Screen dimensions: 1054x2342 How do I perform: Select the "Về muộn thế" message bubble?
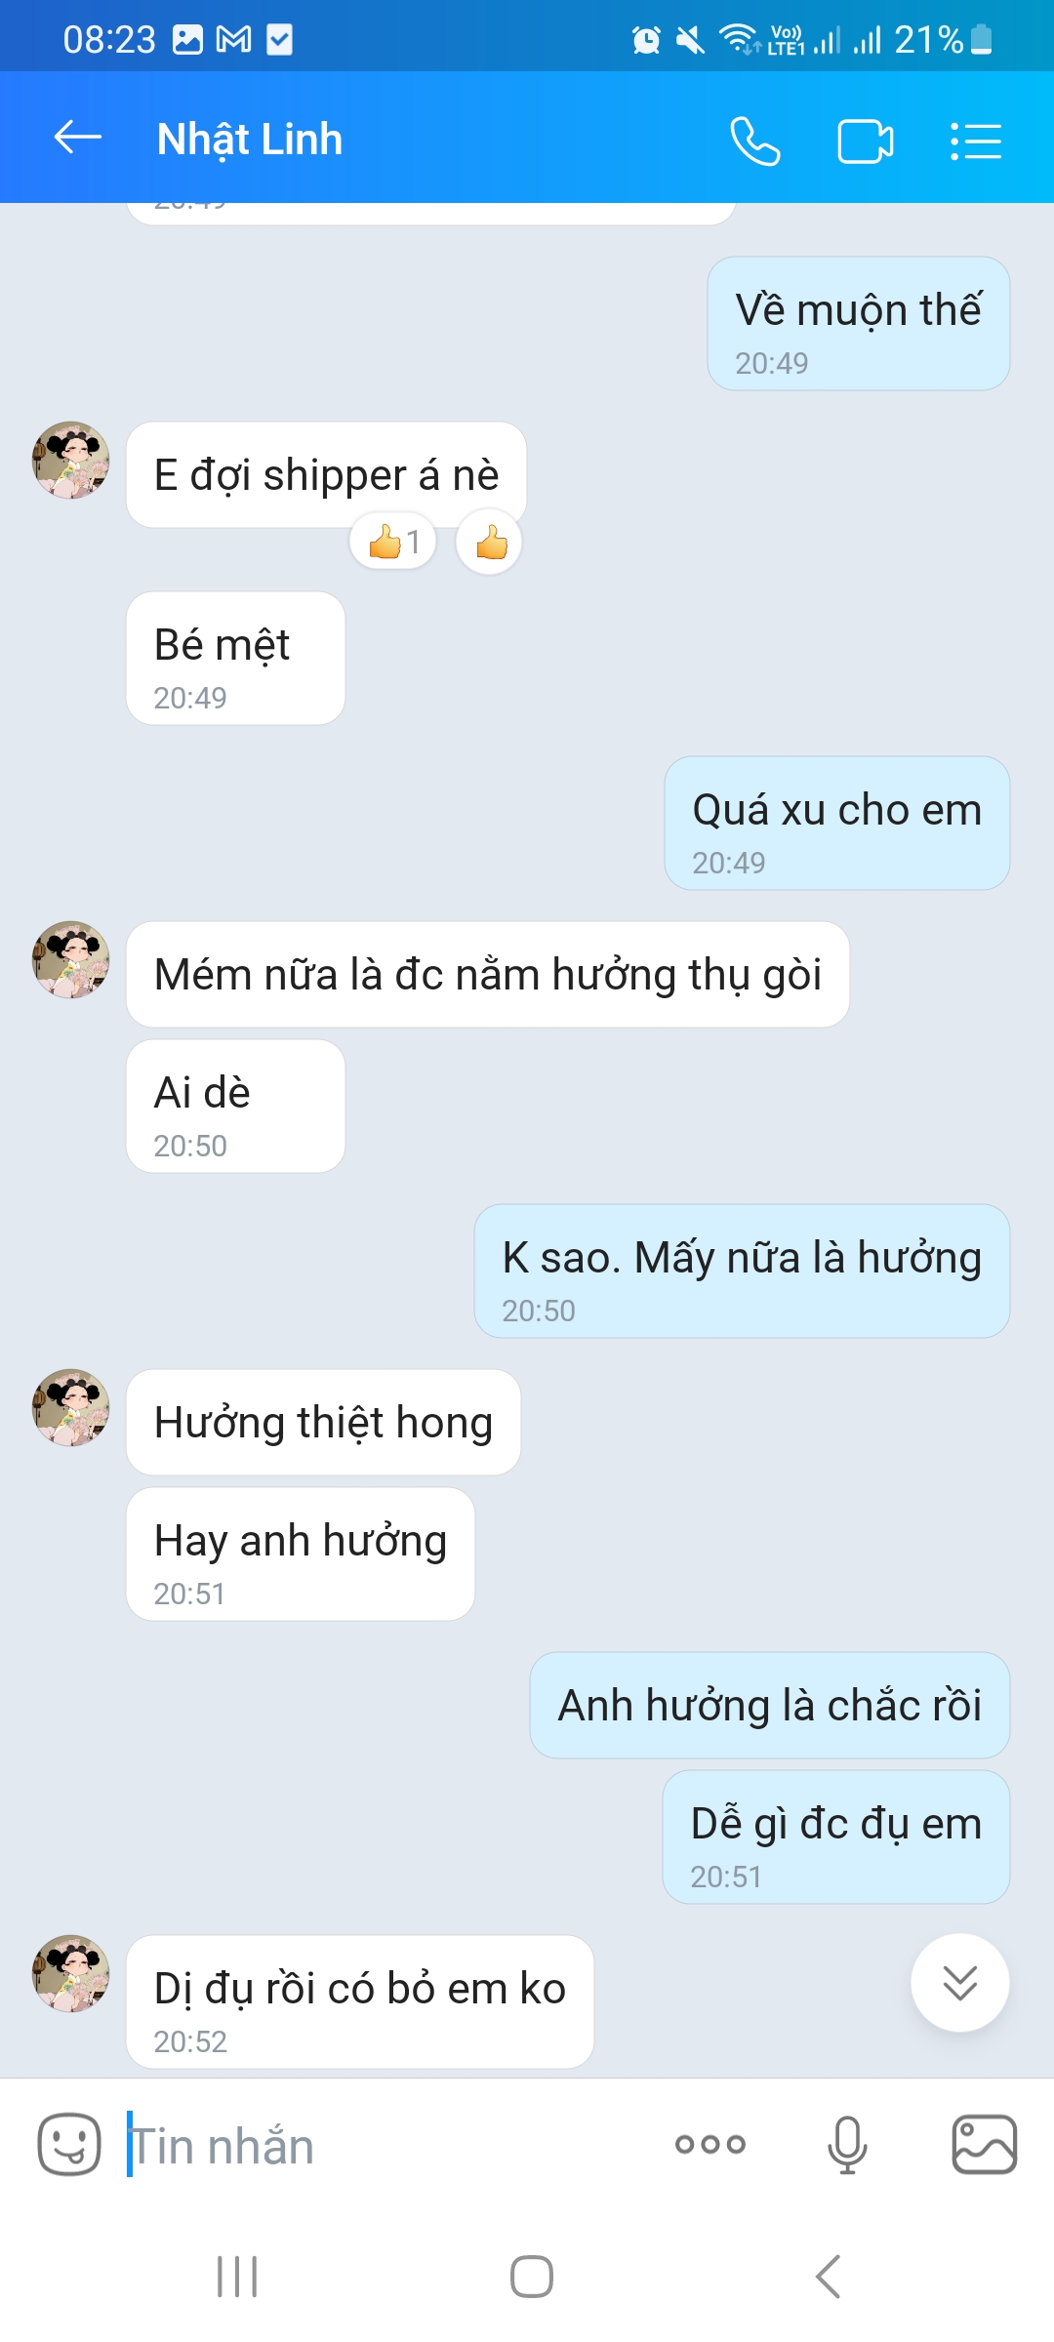(858, 324)
